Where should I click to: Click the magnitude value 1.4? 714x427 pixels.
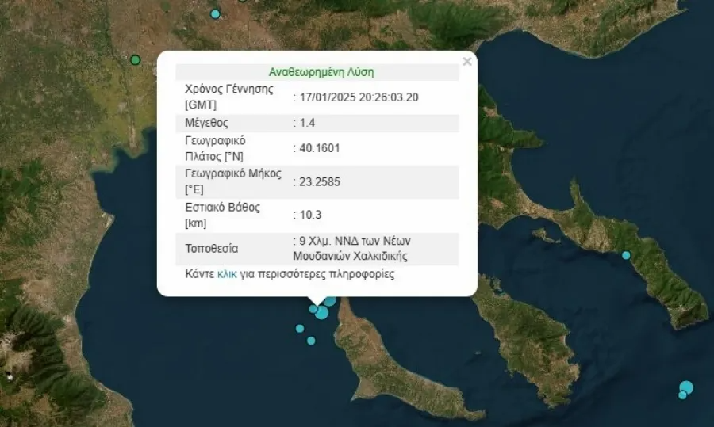[310, 123]
